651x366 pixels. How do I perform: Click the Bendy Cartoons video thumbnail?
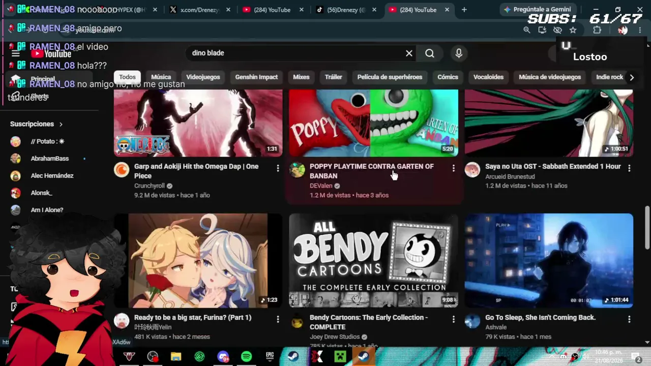(374, 260)
